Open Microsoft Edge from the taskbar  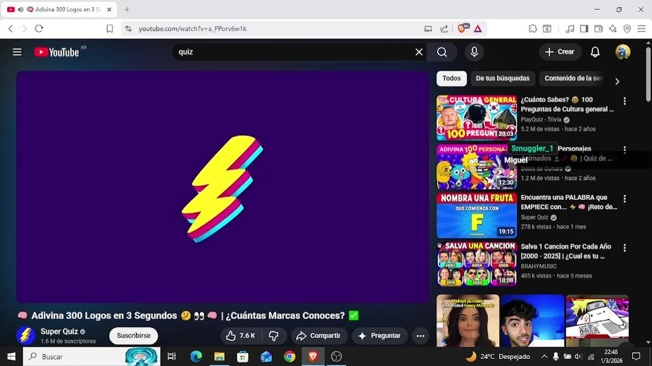point(196,356)
